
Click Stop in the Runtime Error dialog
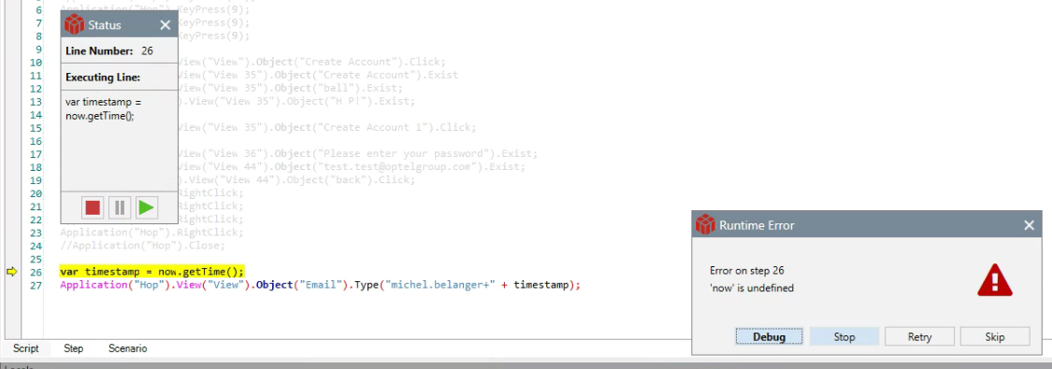pos(844,336)
